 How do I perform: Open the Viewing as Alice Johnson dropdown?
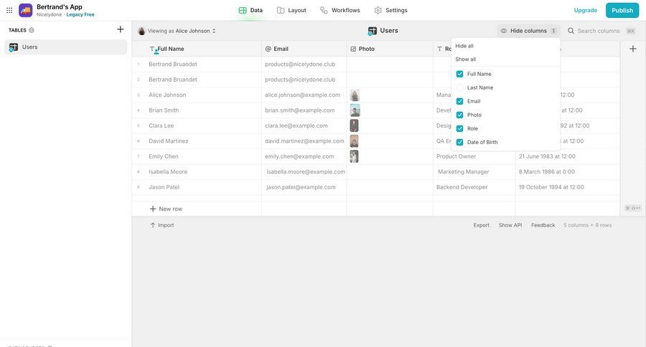tap(177, 31)
